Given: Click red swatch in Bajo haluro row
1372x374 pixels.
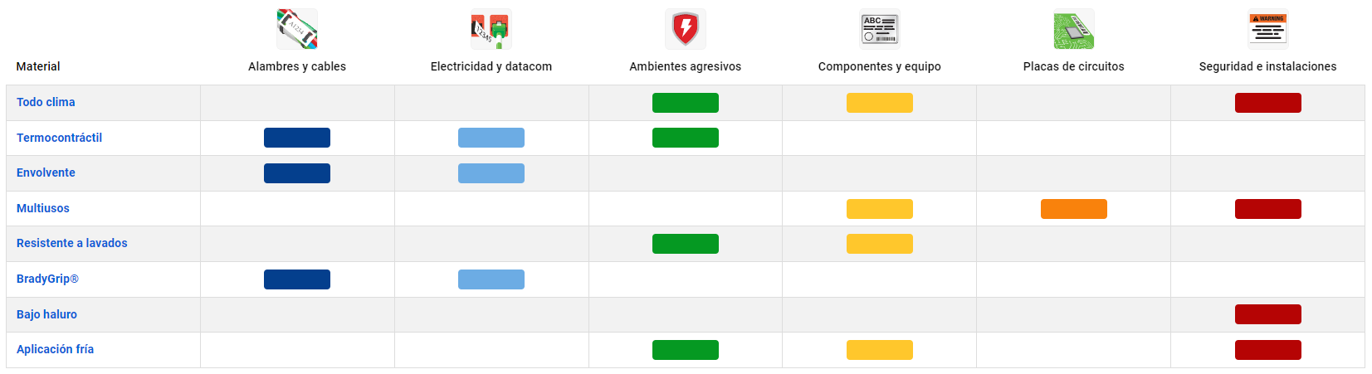Looking at the screenshot, I should pyautogui.click(x=1268, y=314).
